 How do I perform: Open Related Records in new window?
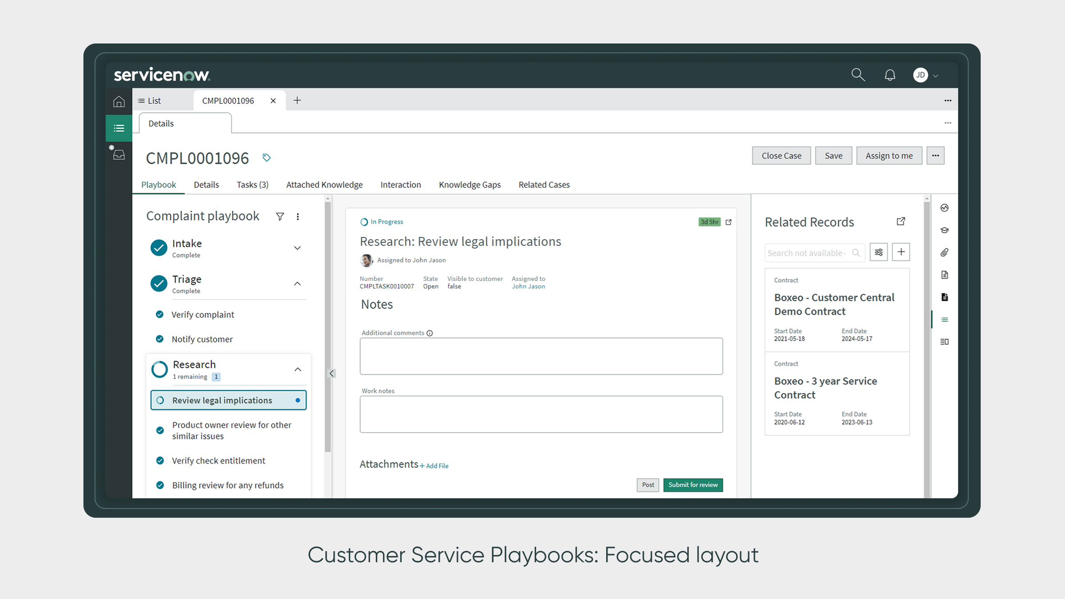pos(900,221)
